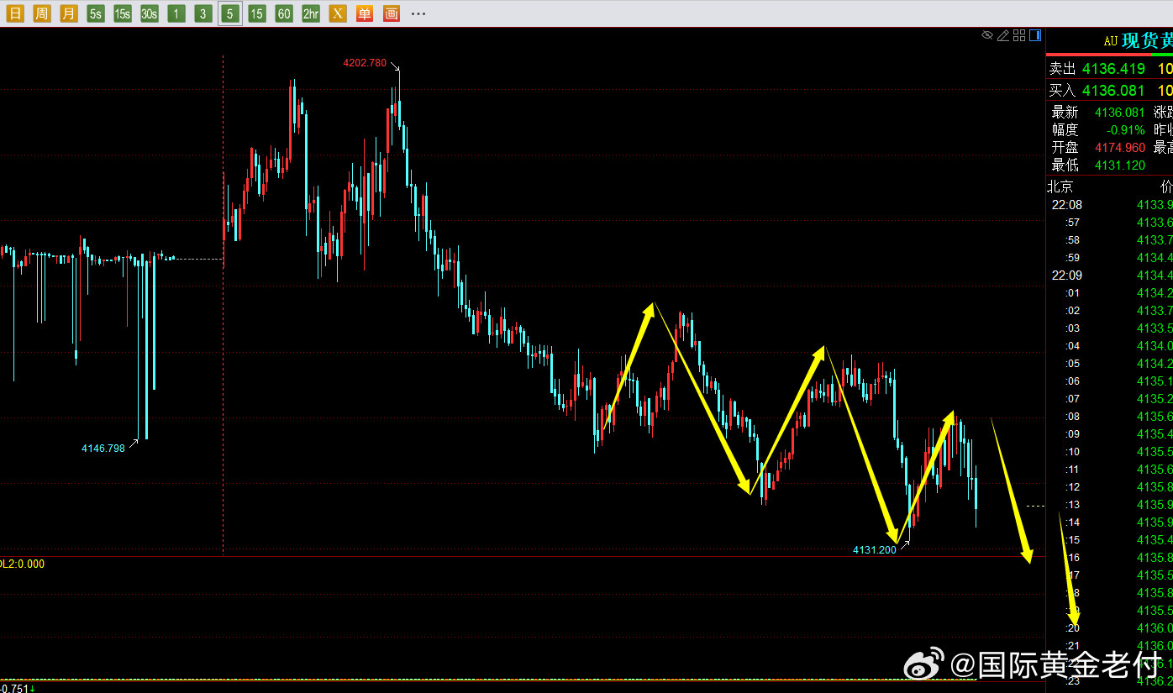Choose the 5s tick interval
Viewport: 1173px width, 693px height.
[96, 13]
